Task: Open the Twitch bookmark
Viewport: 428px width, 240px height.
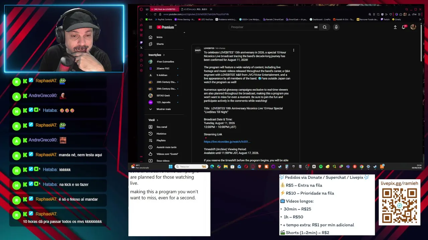Action: coord(385,19)
